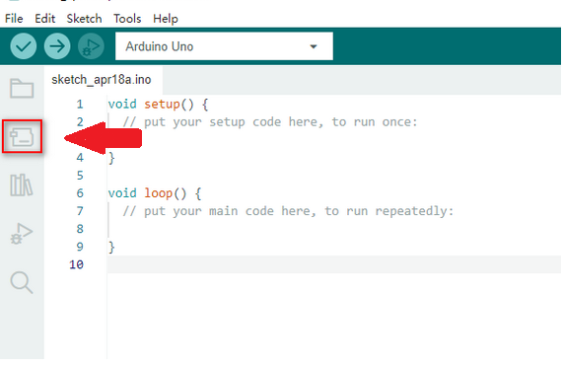Image resolution: width=563 pixels, height=368 pixels.
Task: Click line number 1 in the gutter
Action: pos(80,105)
